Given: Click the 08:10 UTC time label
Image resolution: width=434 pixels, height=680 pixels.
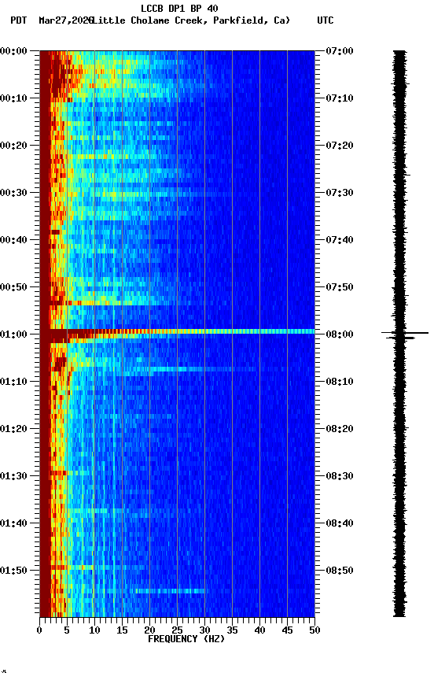Looking at the screenshot, I should 340,382.
